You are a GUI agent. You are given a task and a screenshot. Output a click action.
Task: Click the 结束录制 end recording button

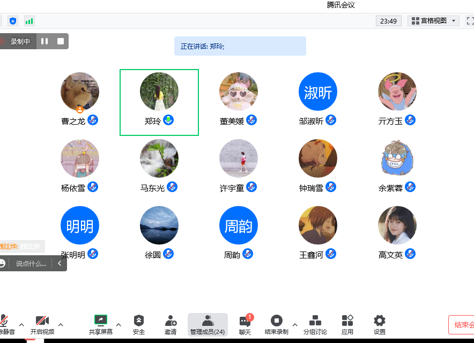[x=276, y=324]
